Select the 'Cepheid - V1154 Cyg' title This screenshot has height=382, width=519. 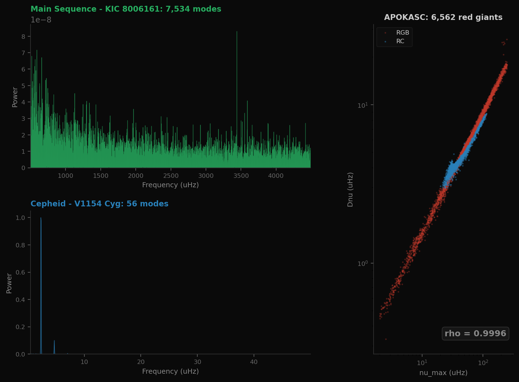[x=100, y=204]
